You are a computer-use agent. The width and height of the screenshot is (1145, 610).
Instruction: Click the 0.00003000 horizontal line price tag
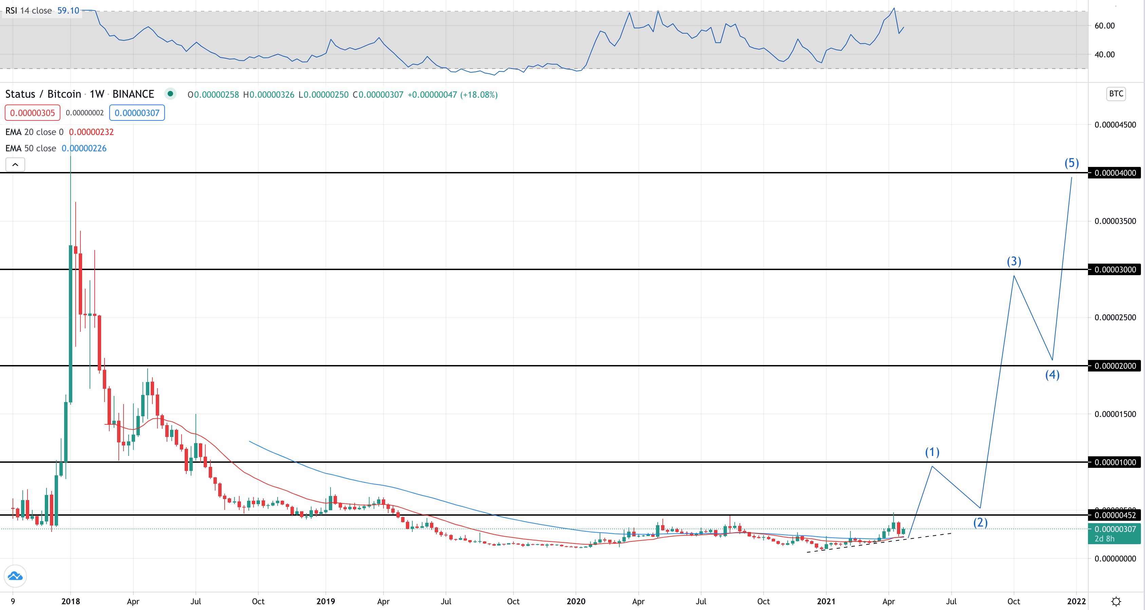tap(1114, 269)
